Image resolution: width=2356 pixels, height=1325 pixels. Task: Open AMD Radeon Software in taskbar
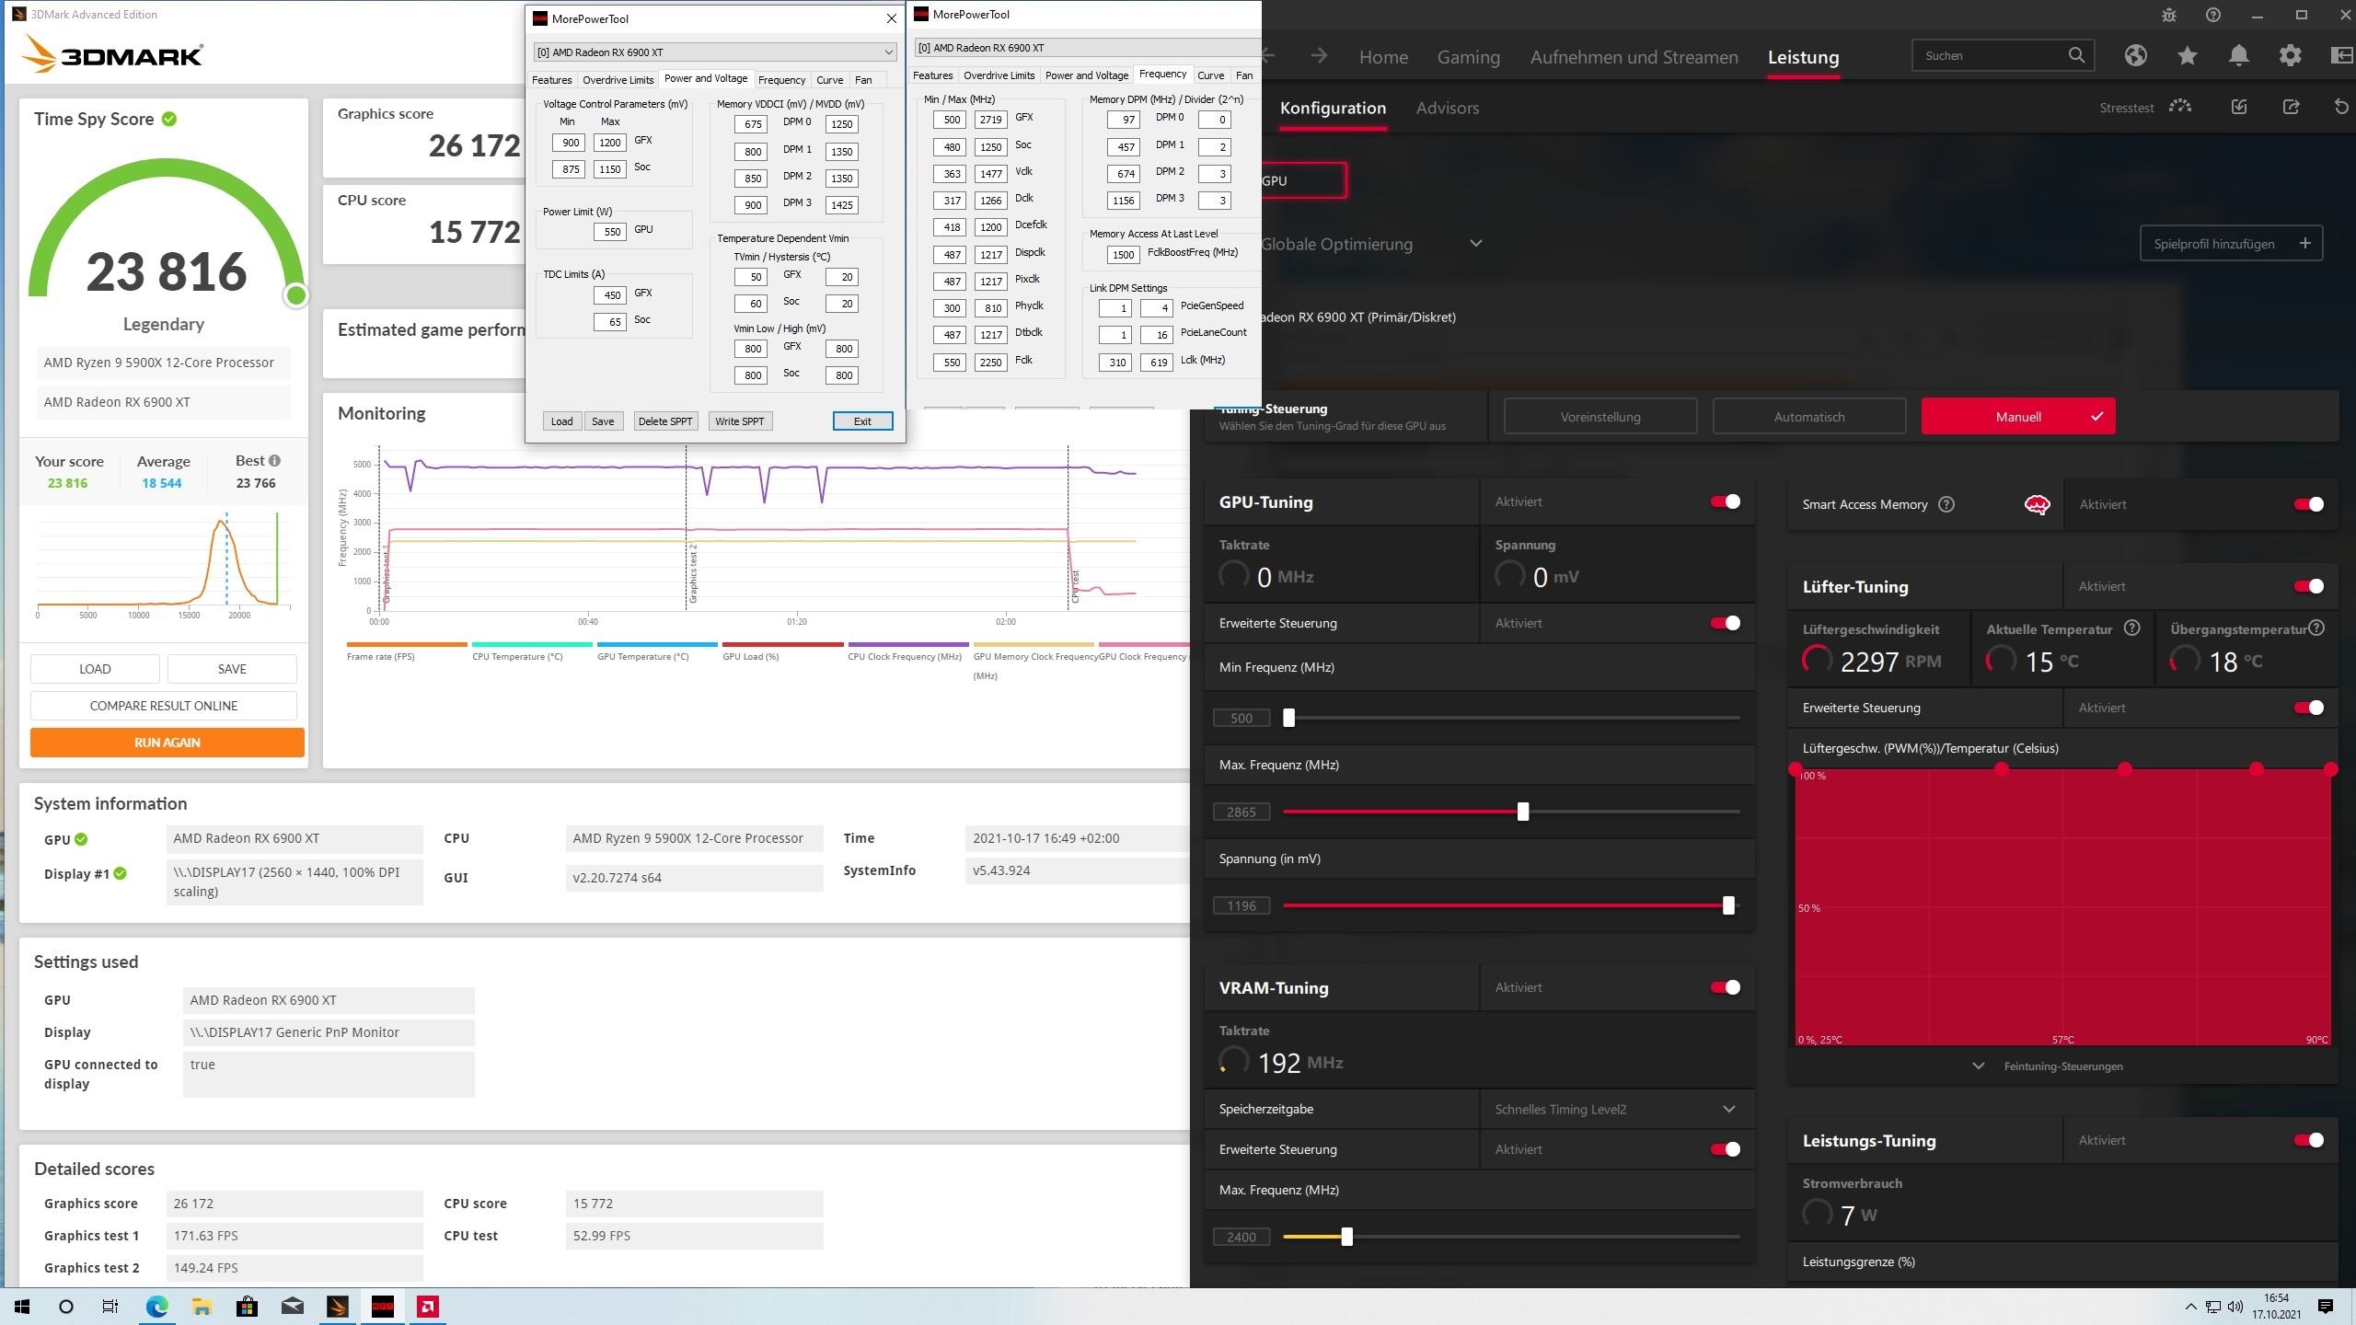coord(427,1307)
